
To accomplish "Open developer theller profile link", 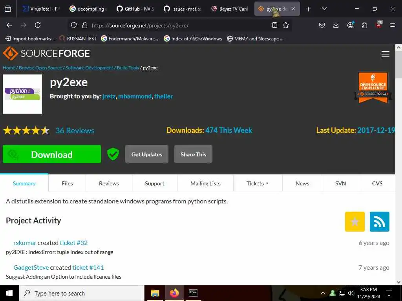I will 163,96.
